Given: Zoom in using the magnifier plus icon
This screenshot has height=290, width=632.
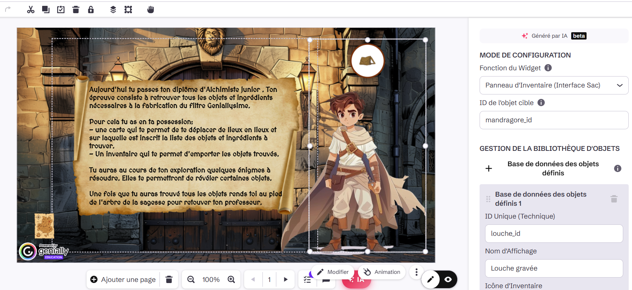Looking at the screenshot, I should pos(231,279).
